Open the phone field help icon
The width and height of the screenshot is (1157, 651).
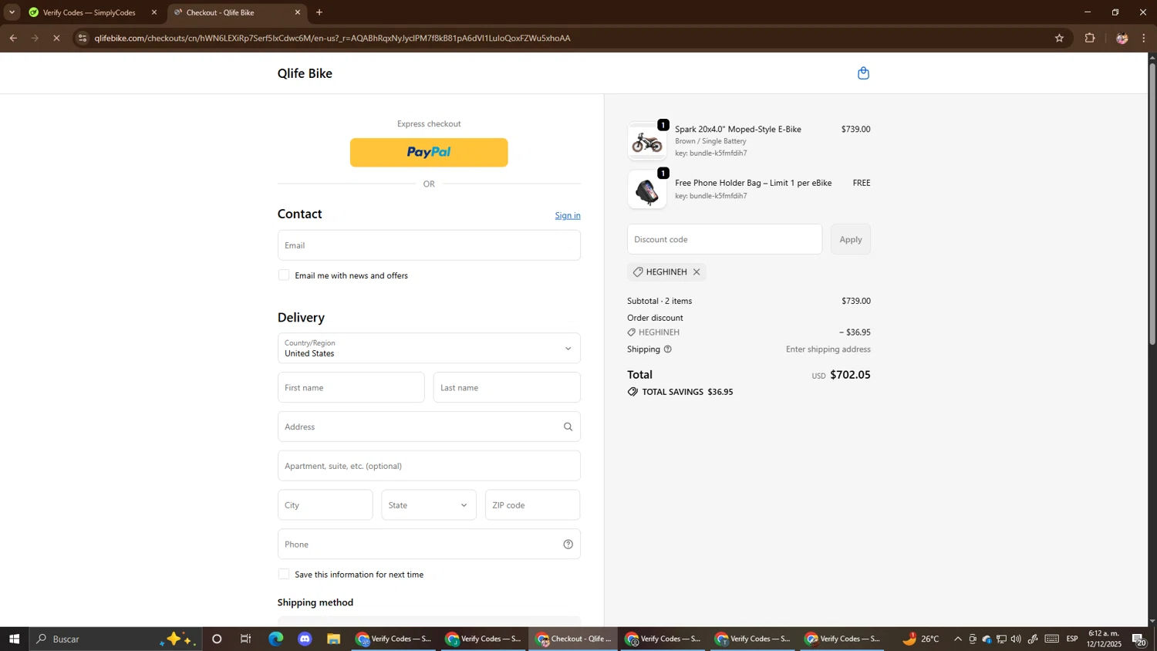click(x=568, y=545)
